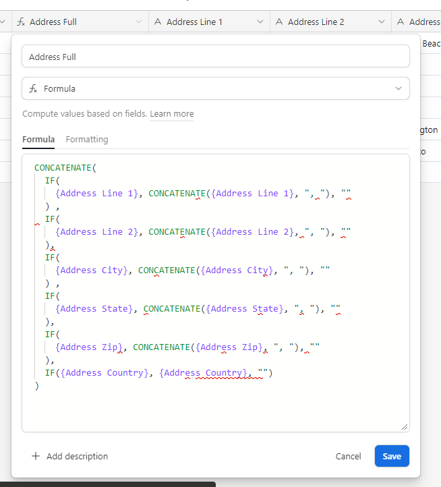Screen dimensions: 441x487
Task: Click the plus icon next to Add description
Action: [36, 456]
